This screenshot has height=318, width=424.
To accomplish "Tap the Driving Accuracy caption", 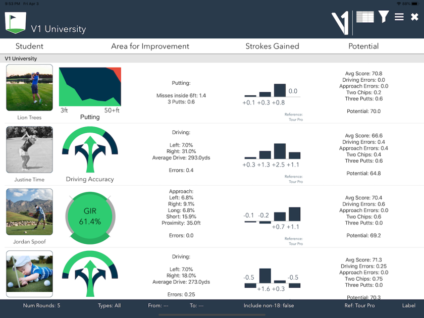I will point(90,179).
